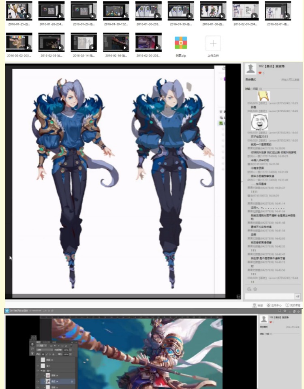Open 应用中心 app center
The width and height of the screenshot is (304, 389).
(x=274, y=306)
